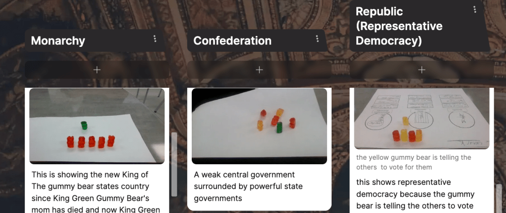
Task: Select the Confederation column title
Action: click(232, 41)
